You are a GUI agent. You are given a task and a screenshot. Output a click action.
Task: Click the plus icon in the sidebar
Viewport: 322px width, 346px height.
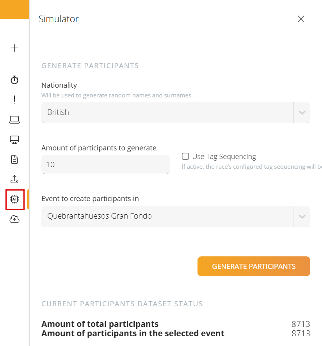(14, 48)
